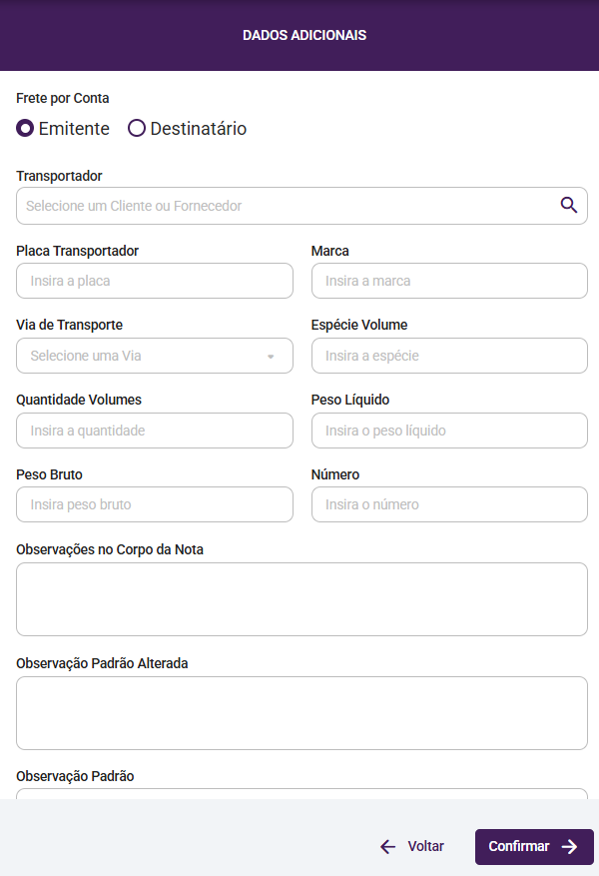Click the Espécie Volume field
Image resolution: width=599 pixels, height=876 pixels.
point(449,356)
